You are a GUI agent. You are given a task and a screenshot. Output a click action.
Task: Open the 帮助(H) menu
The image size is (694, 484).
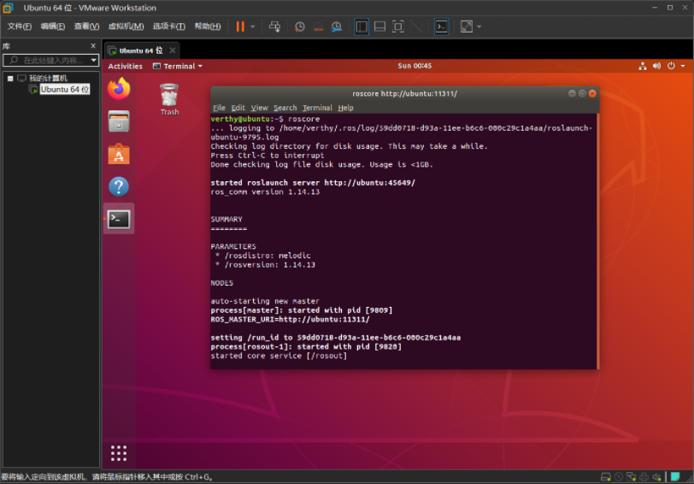(208, 27)
